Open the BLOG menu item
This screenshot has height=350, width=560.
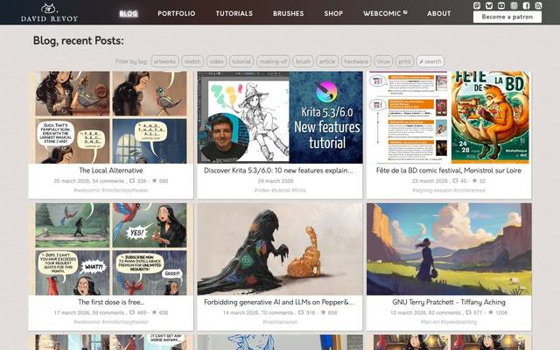click(129, 14)
